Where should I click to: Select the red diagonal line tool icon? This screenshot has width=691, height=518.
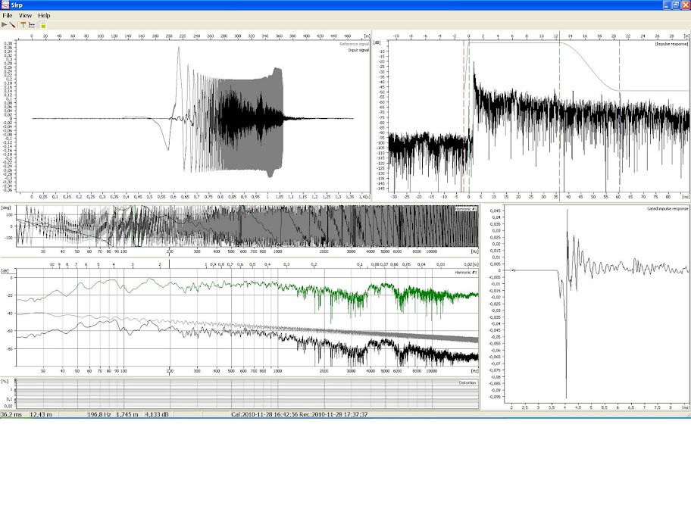(x=13, y=25)
